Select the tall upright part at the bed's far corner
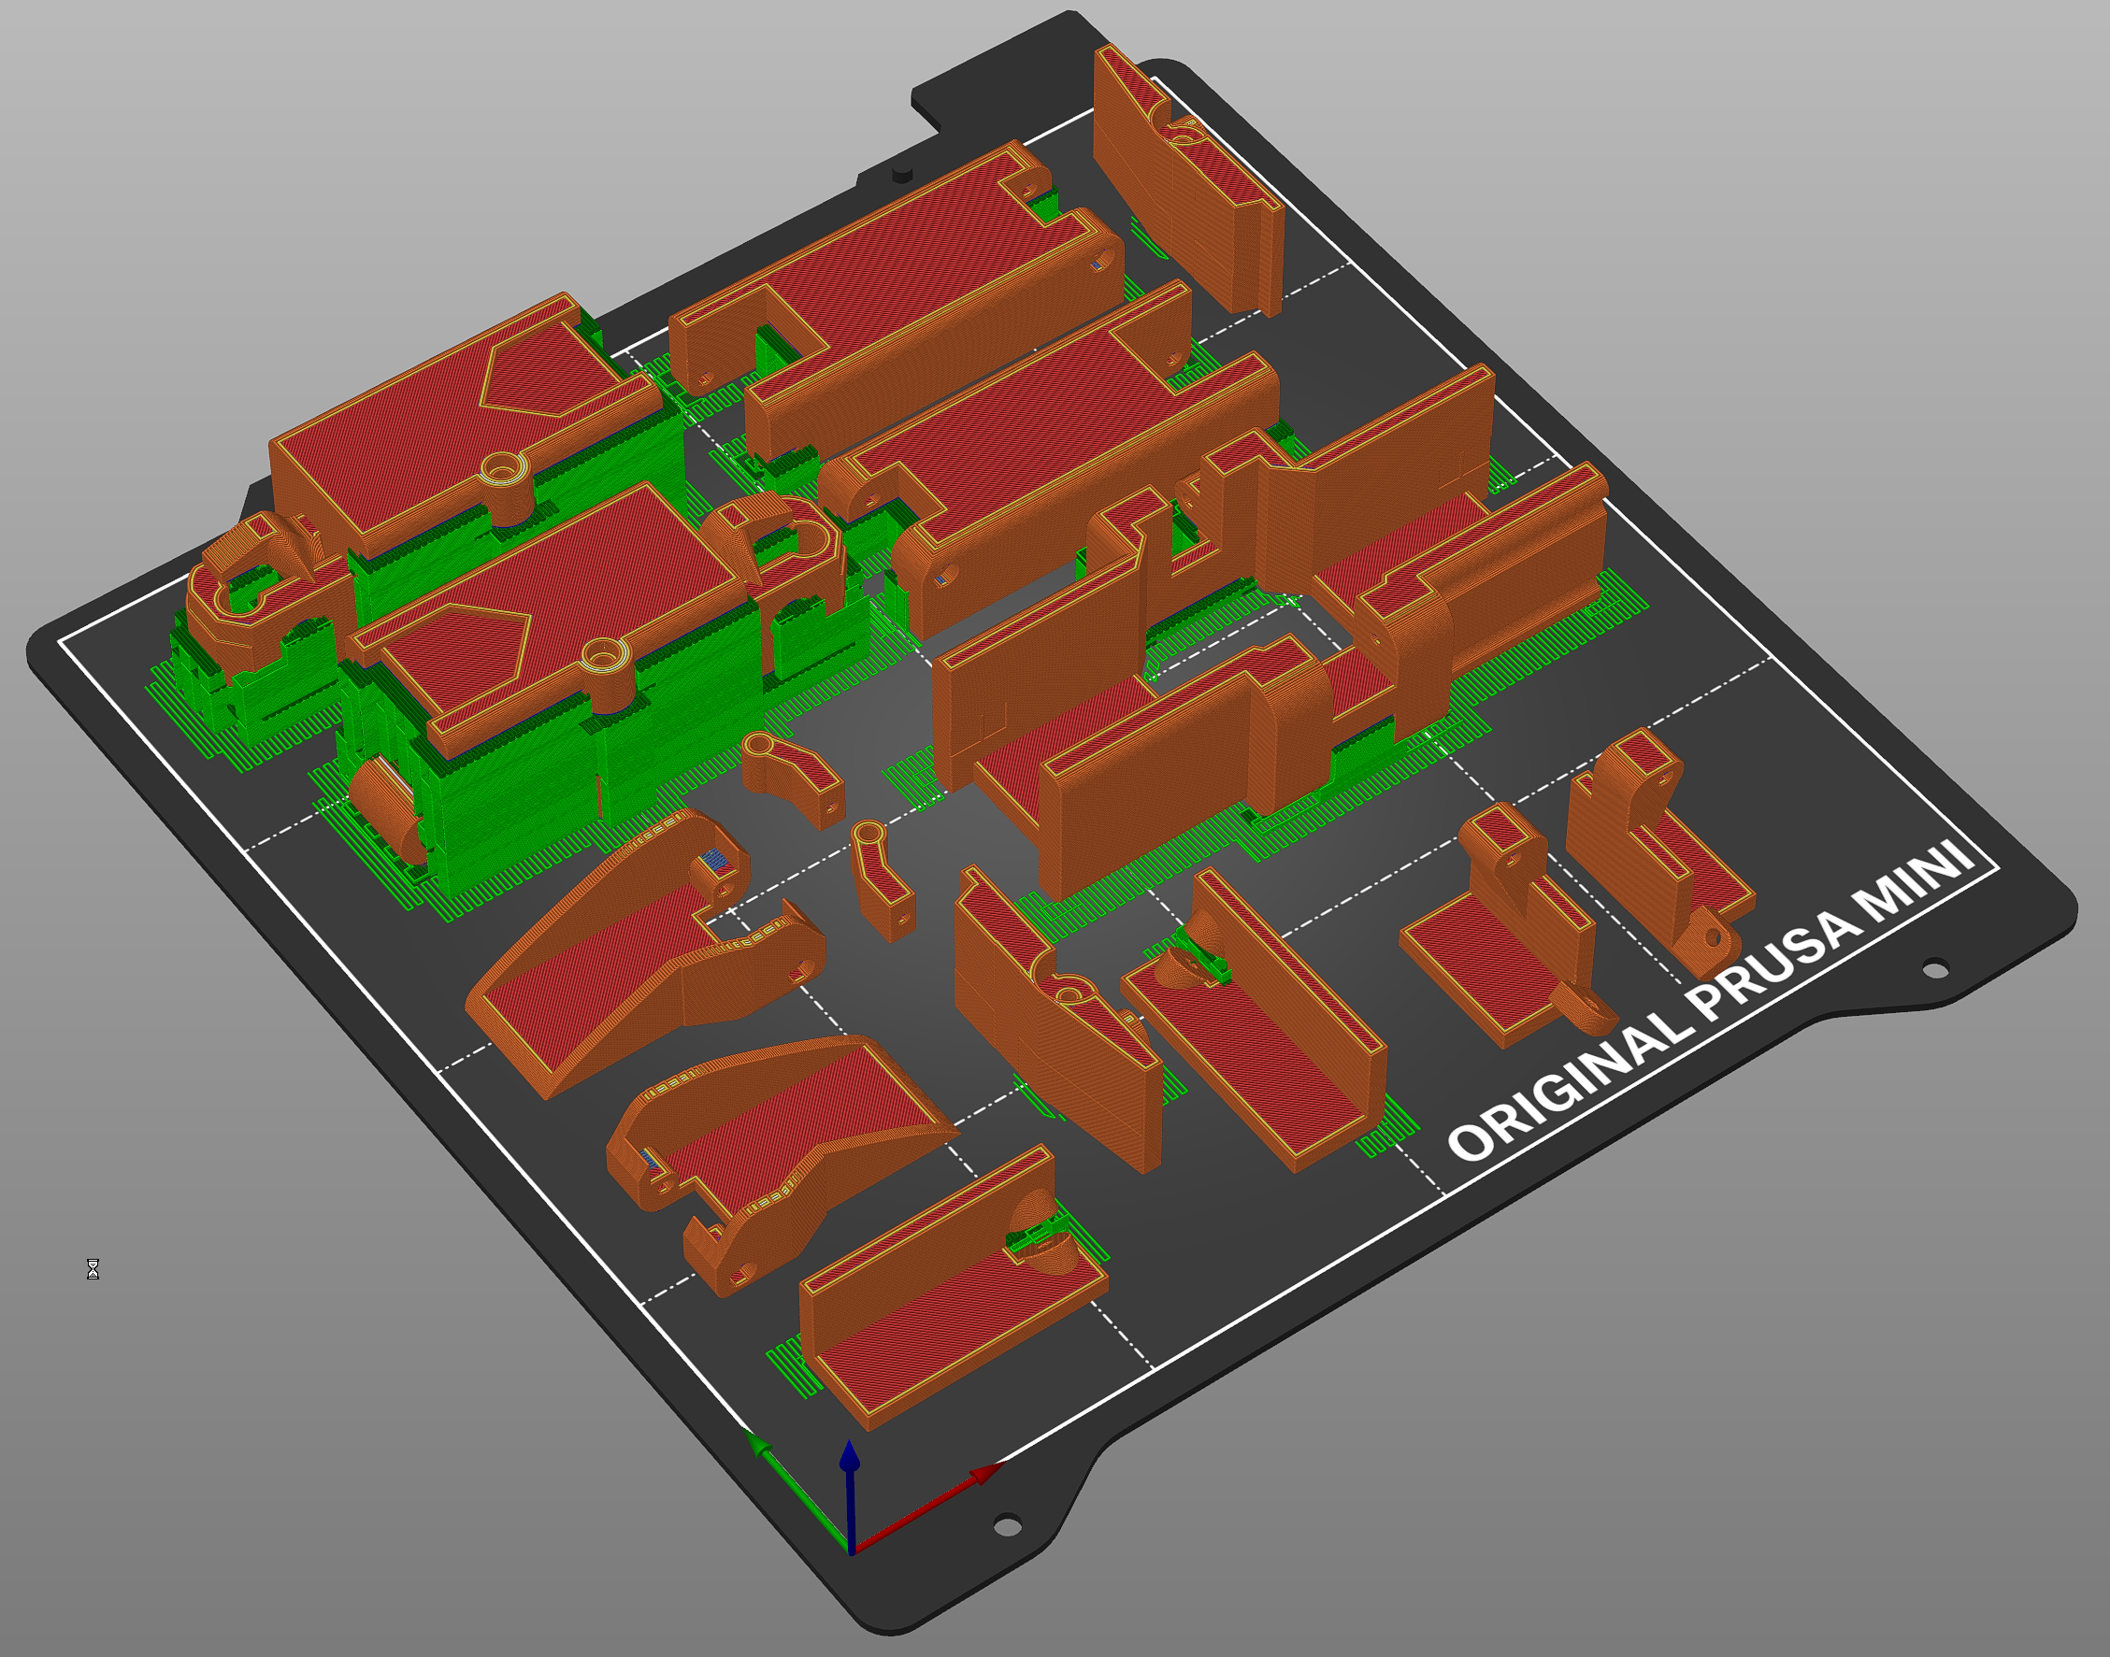This screenshot has height=1657, width=2110. click(x=1189, y=179)
